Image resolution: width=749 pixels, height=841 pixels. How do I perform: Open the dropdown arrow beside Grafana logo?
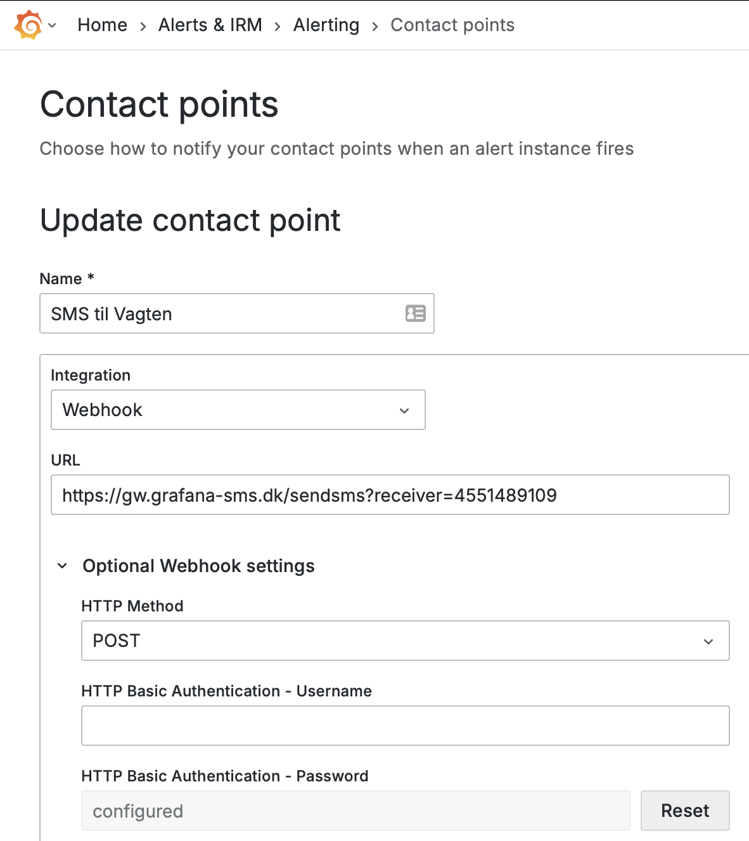pyautogui.click(x=53, y=25)
